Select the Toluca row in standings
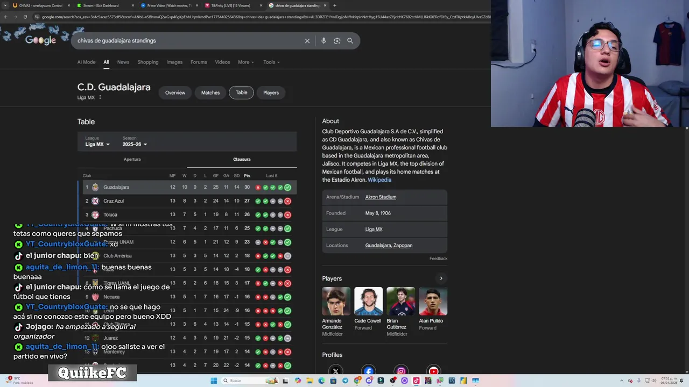This screenshot has width=689, height=387. (x=187, y=214)
